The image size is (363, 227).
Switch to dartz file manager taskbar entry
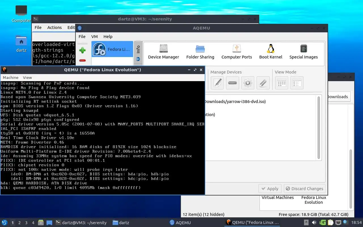tap(121, 223)
